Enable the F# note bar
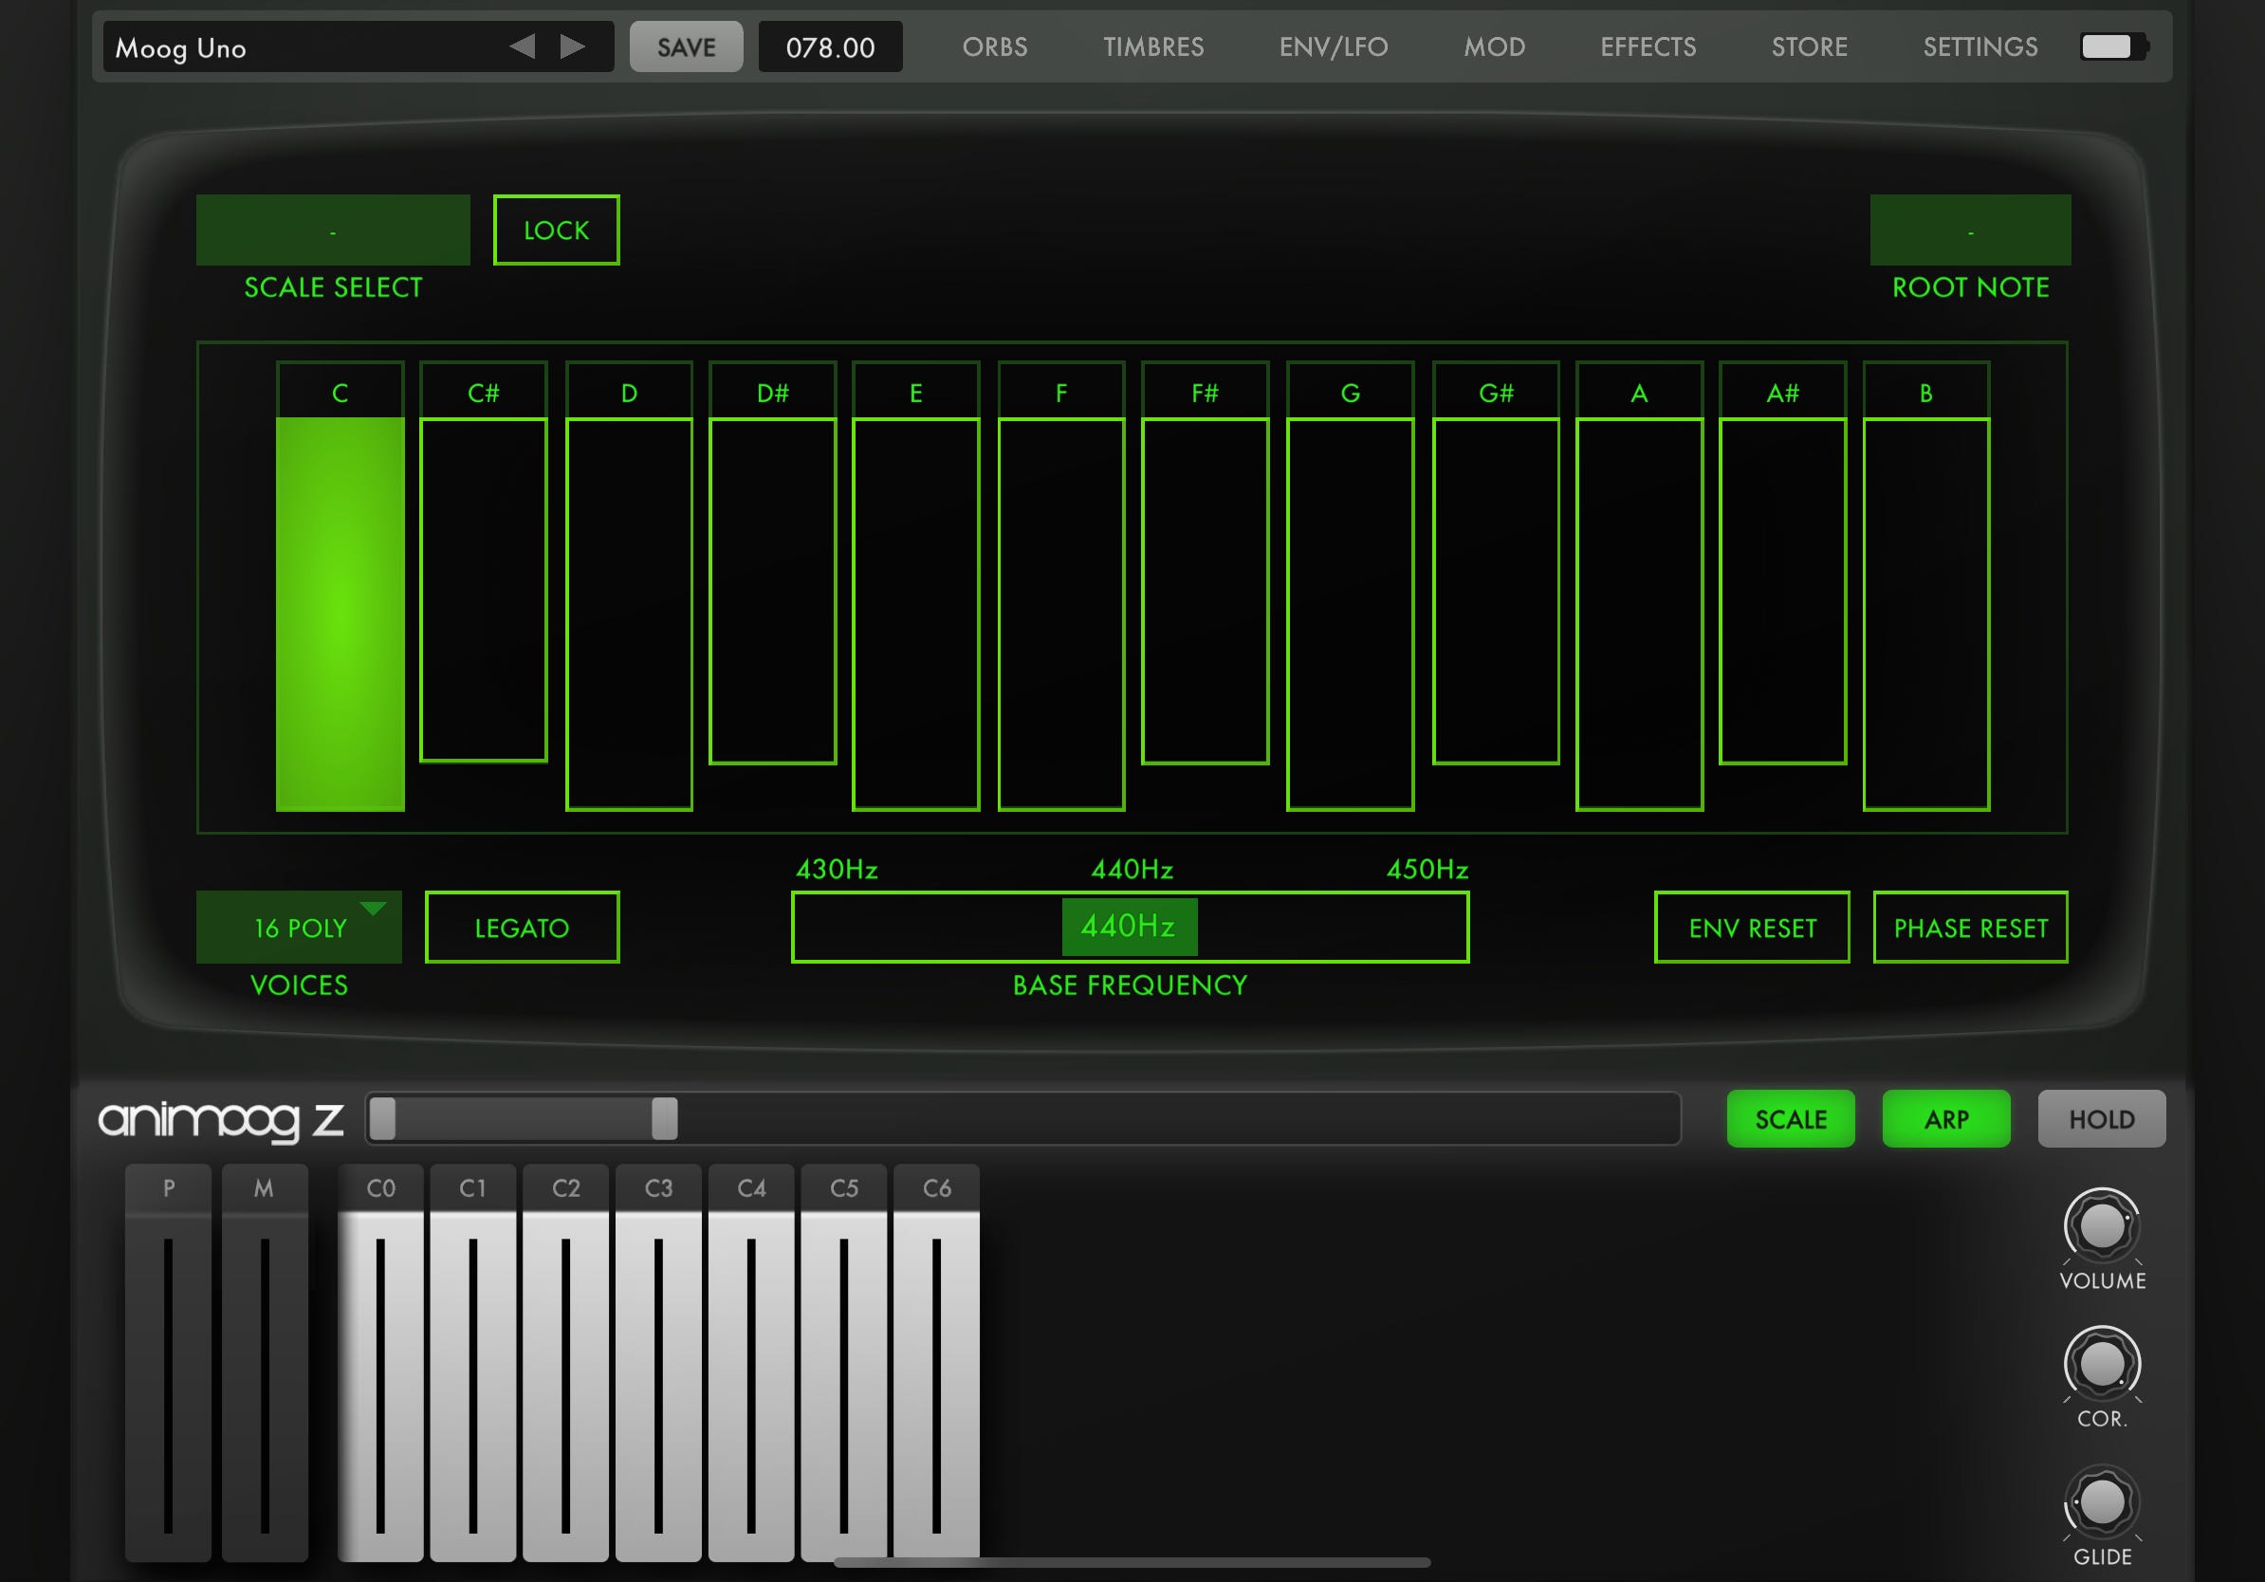 (x=1205, y=590)
